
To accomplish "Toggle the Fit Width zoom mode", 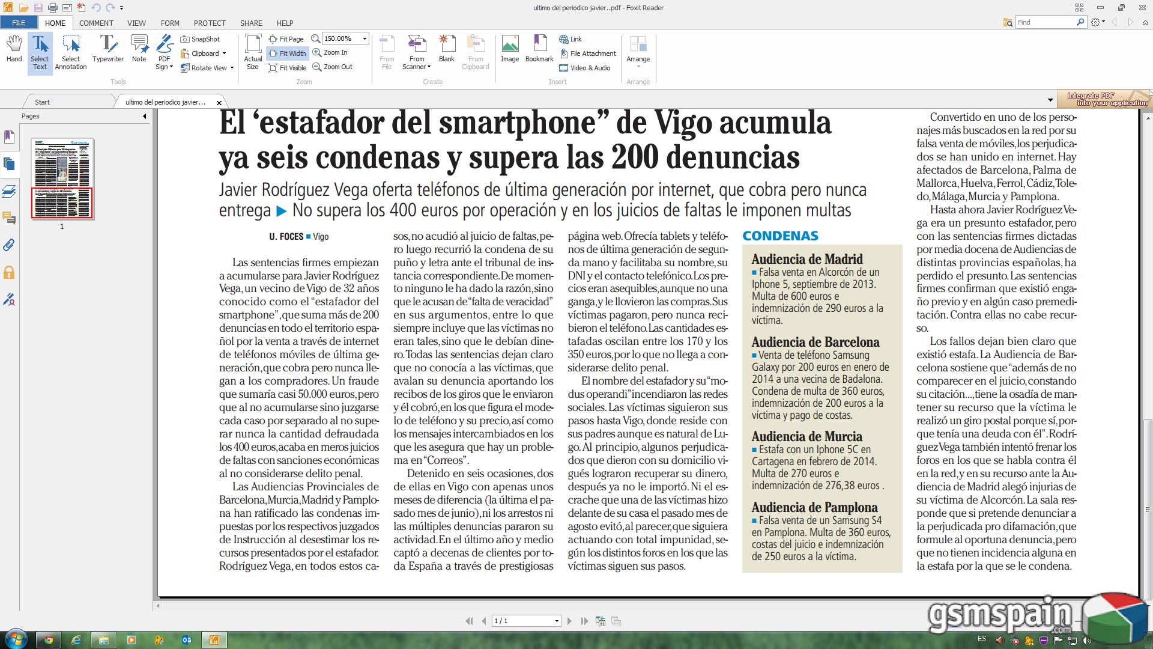I will point(287,53).
